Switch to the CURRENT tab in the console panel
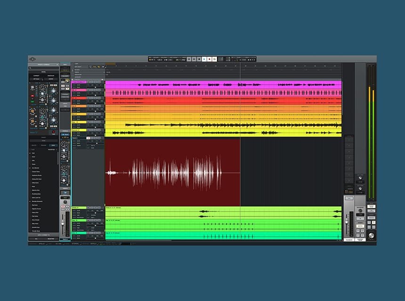This screenshot has height=301, width=405. [x=36, y=76]
